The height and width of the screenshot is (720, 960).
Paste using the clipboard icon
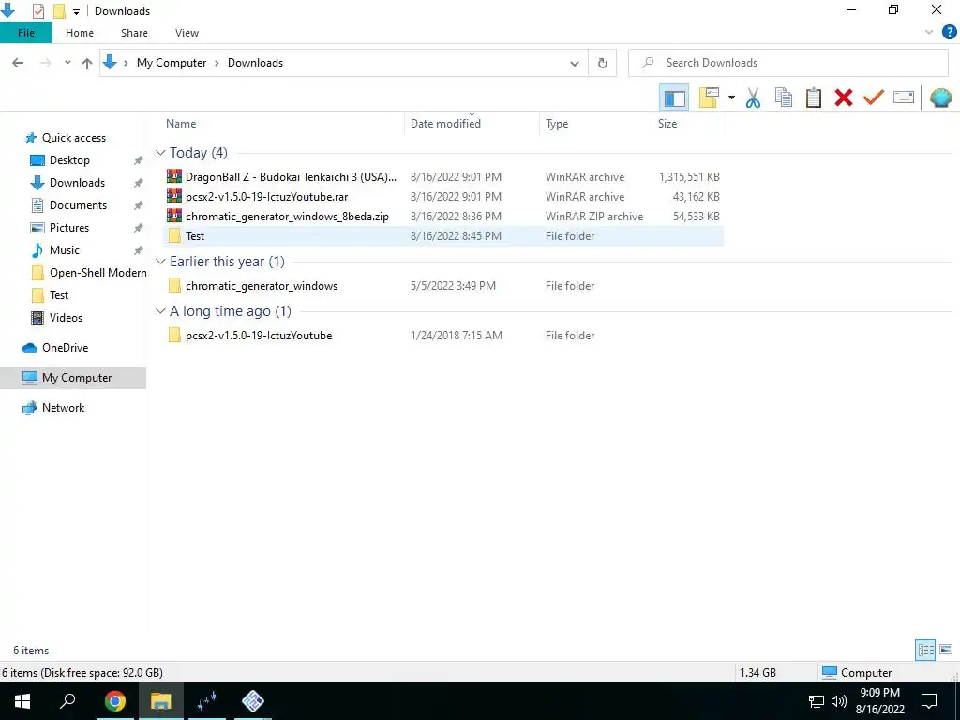(x=814, y=97)
